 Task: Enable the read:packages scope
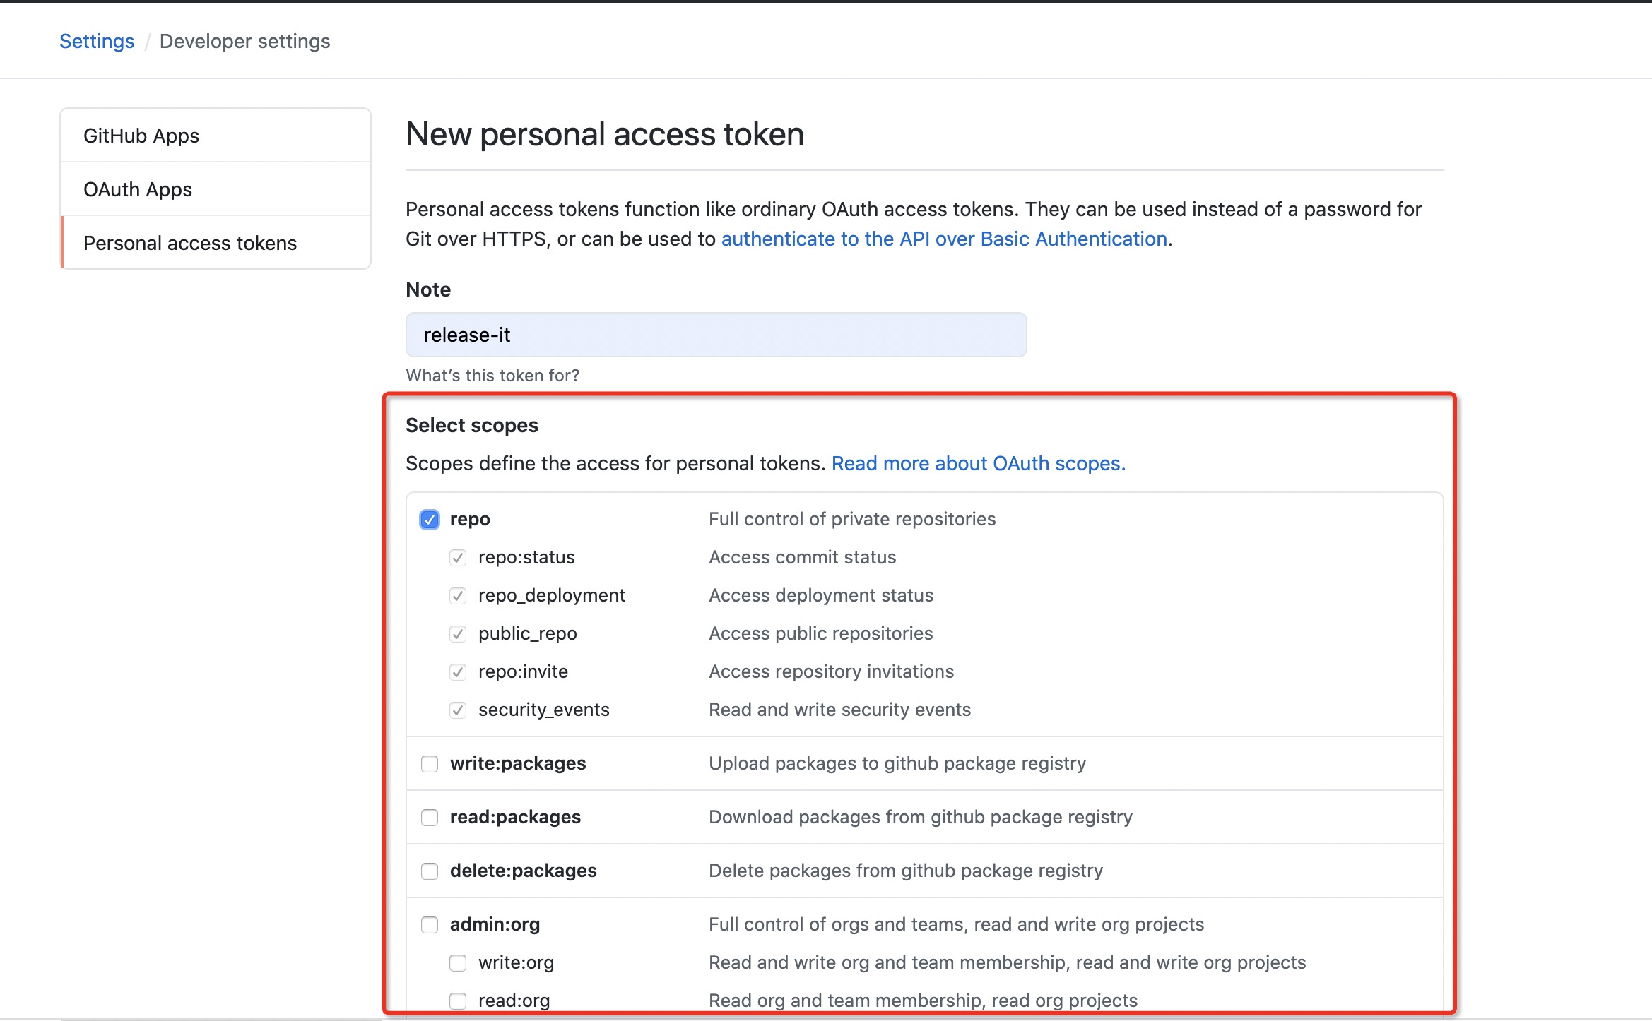tap(430, 818)
